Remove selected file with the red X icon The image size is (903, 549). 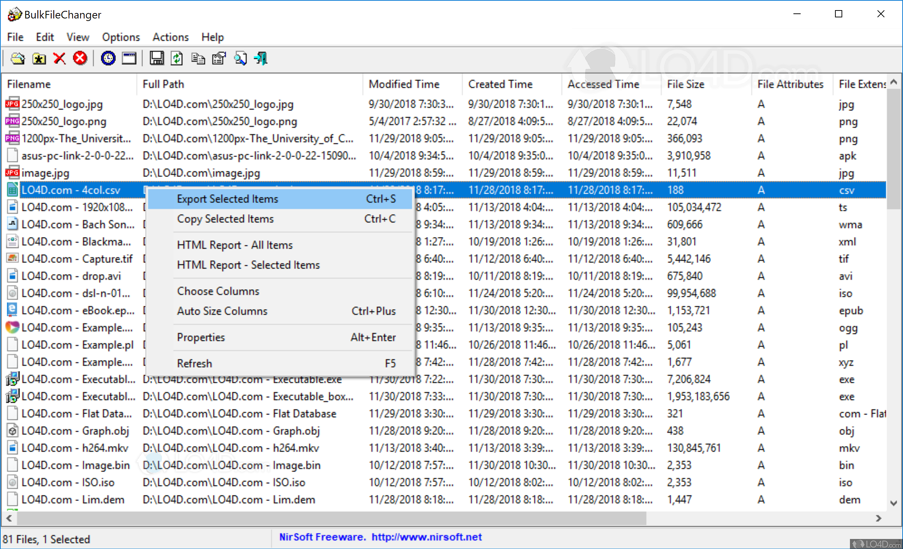[x=59, y=58]
